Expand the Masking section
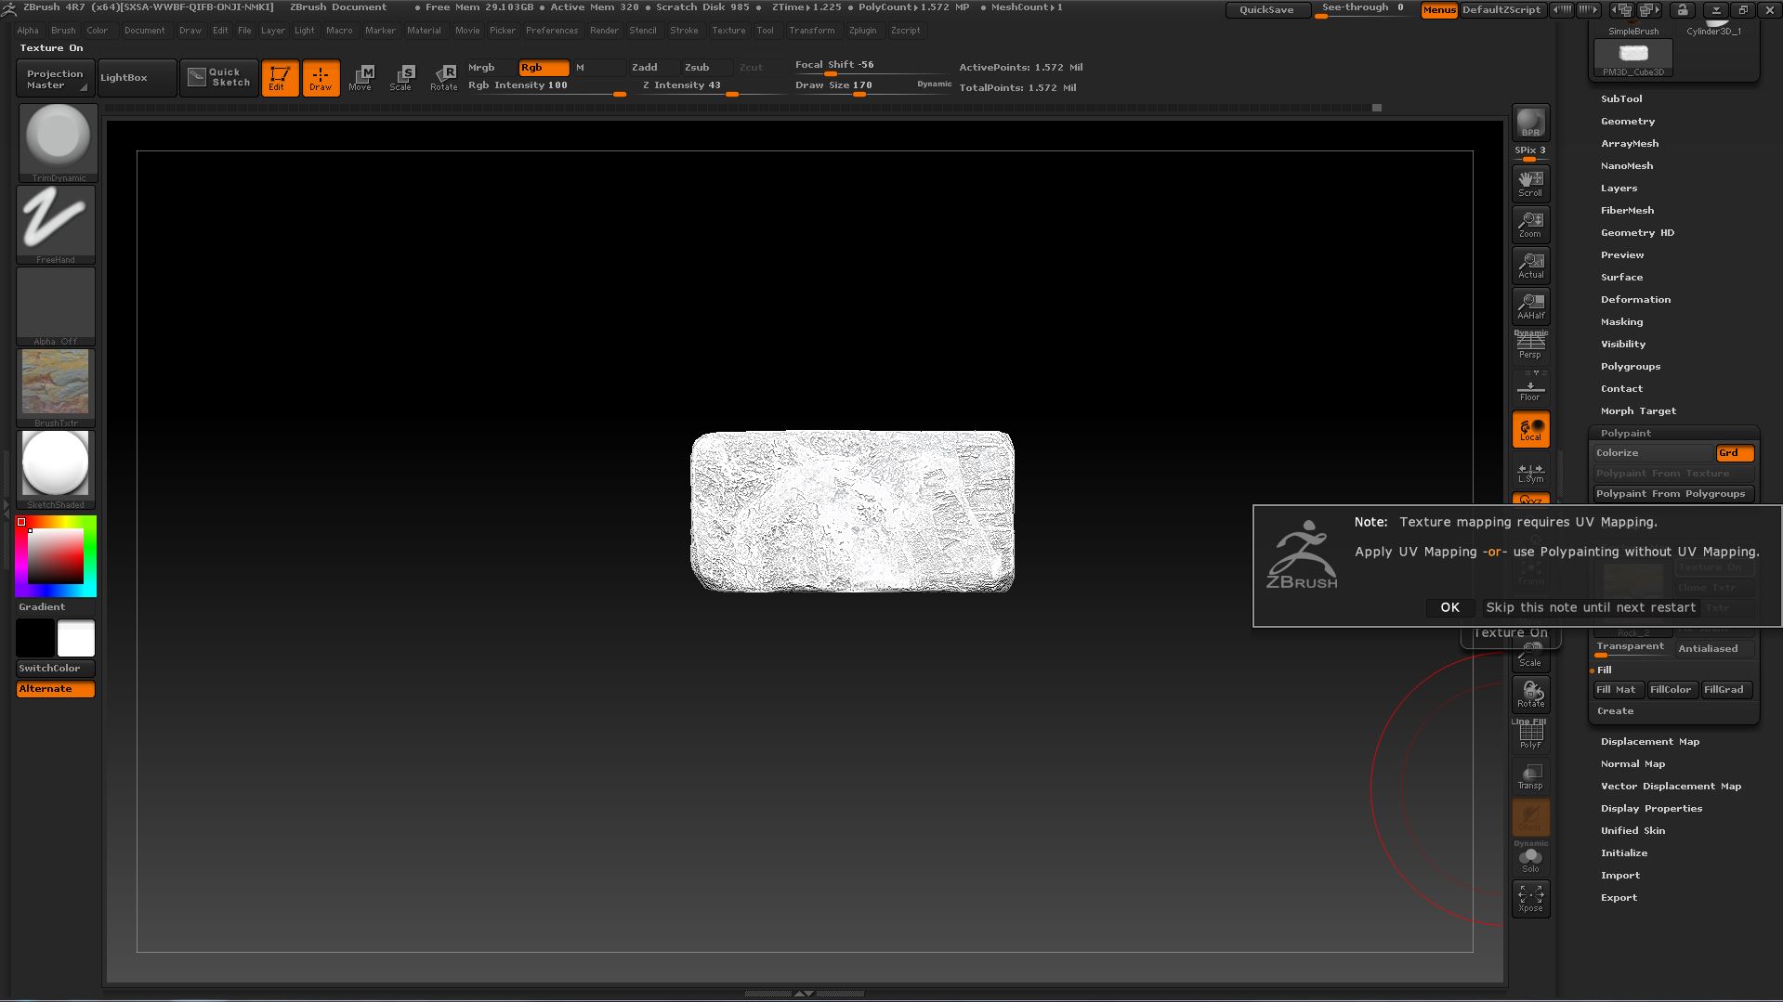The height and width of the screenshot is (1002, 1783). click(x=1621, y=321)
